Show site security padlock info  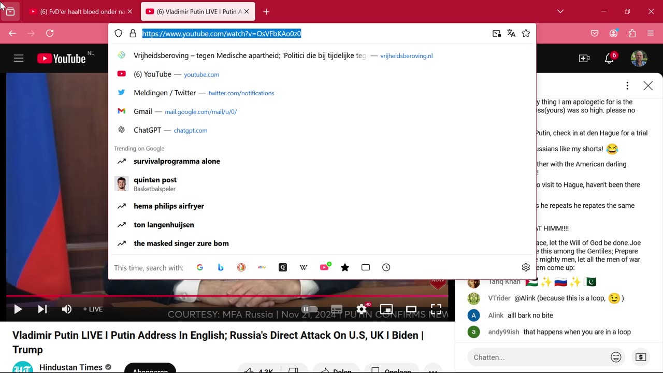[133, 33]
